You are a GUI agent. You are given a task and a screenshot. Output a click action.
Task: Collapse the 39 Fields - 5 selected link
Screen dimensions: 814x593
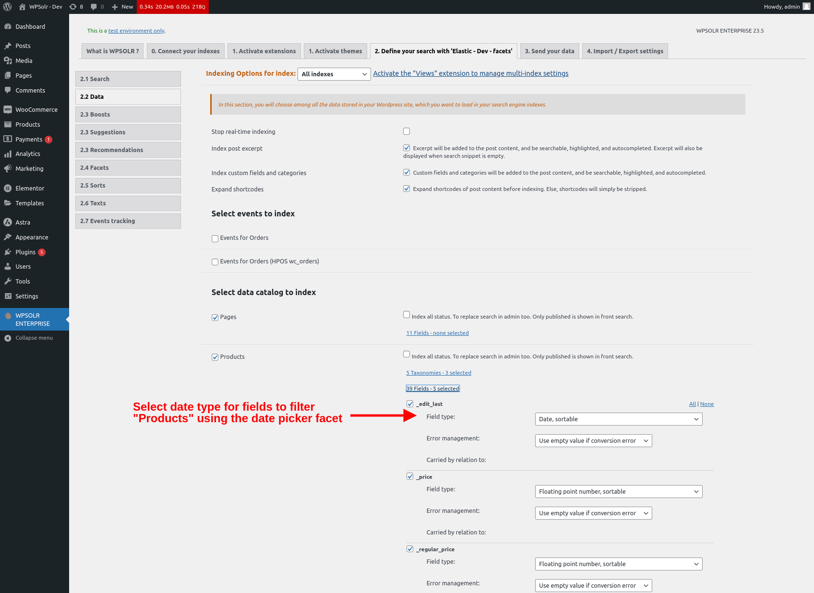(433, 389)
